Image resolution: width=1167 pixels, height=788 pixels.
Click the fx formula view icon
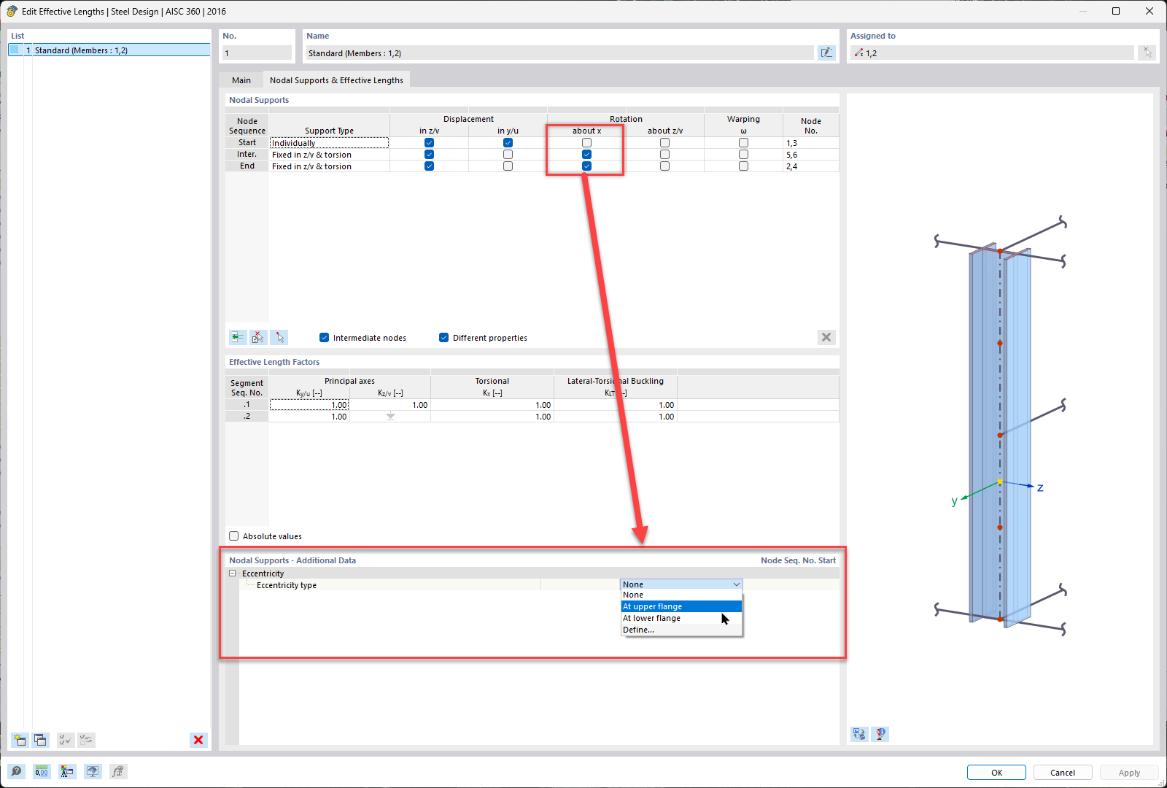point(118,771)
